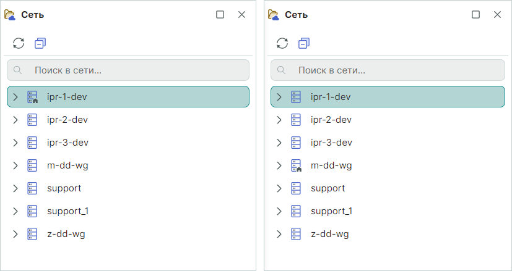Click the m-dd-wg server icon with home badge in right panel
This screenshot has width=512, height=271.
click(297, 165)
